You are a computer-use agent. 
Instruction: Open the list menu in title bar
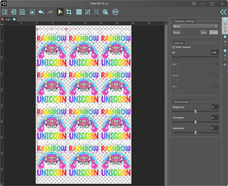pyautogui.click(x=194, y=3)
